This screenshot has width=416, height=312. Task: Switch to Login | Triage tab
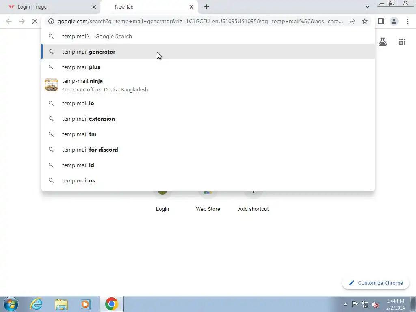[x=50, y=7]
